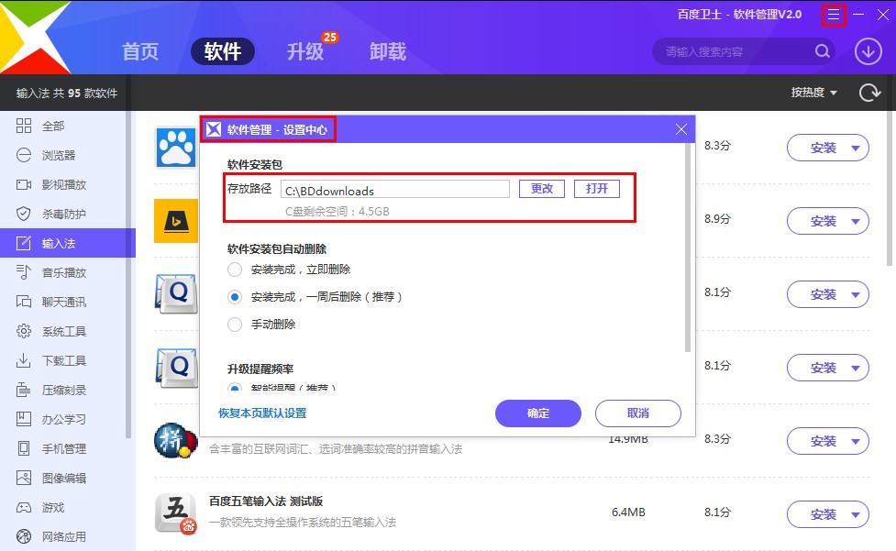Viewport: 896px width, 551px height.
Task: Open the hamburger main menu icon
Action: 834,15
